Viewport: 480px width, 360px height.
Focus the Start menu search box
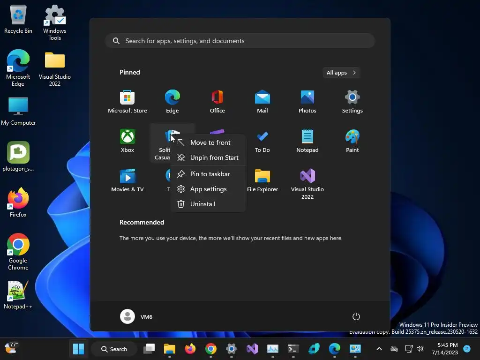[240, 41]
